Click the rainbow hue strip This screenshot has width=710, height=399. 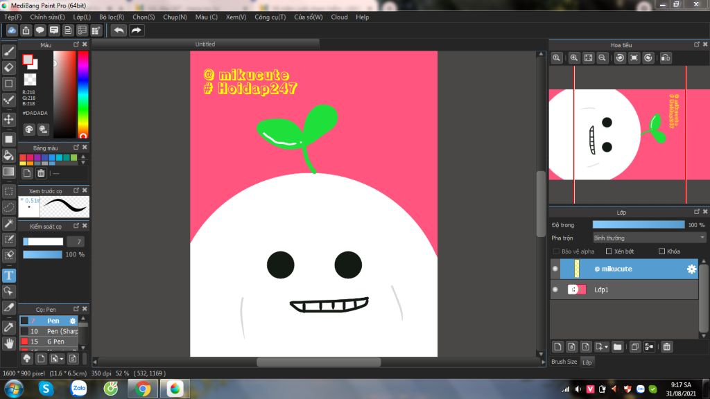pos(83,94)
